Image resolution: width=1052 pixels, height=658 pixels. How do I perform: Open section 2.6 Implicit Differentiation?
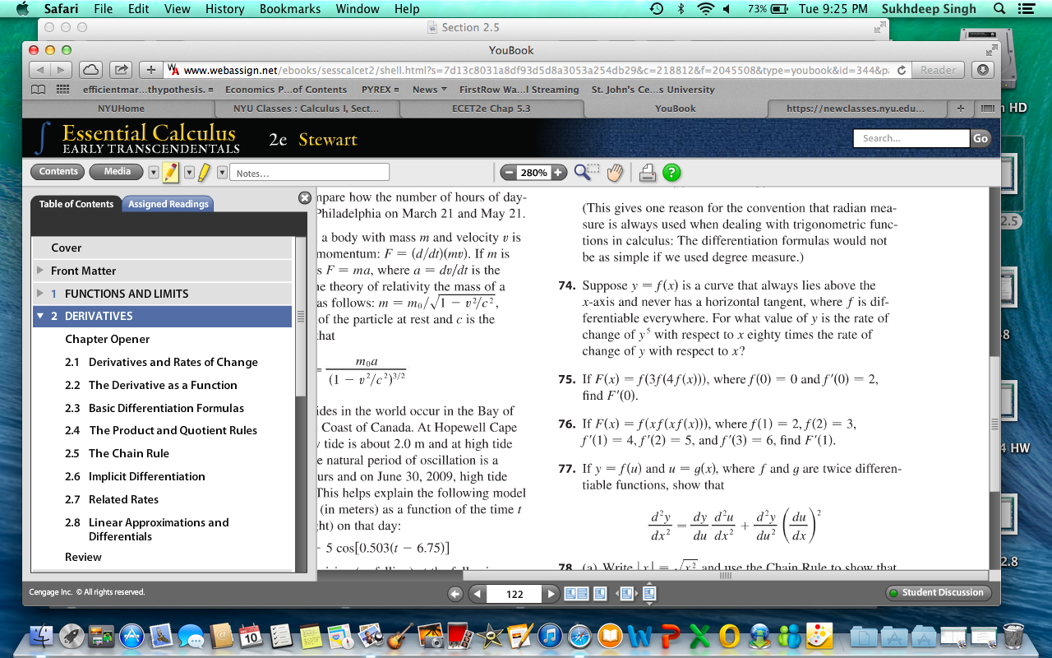[135, 476]
